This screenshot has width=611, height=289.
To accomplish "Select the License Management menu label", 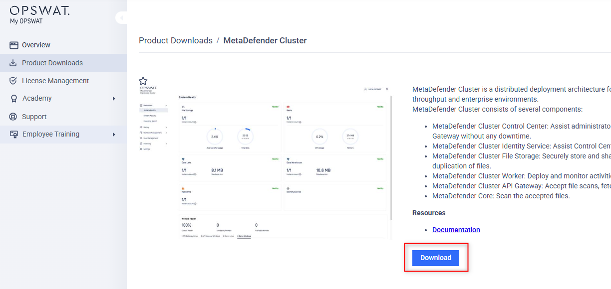I will click(55, 81).
